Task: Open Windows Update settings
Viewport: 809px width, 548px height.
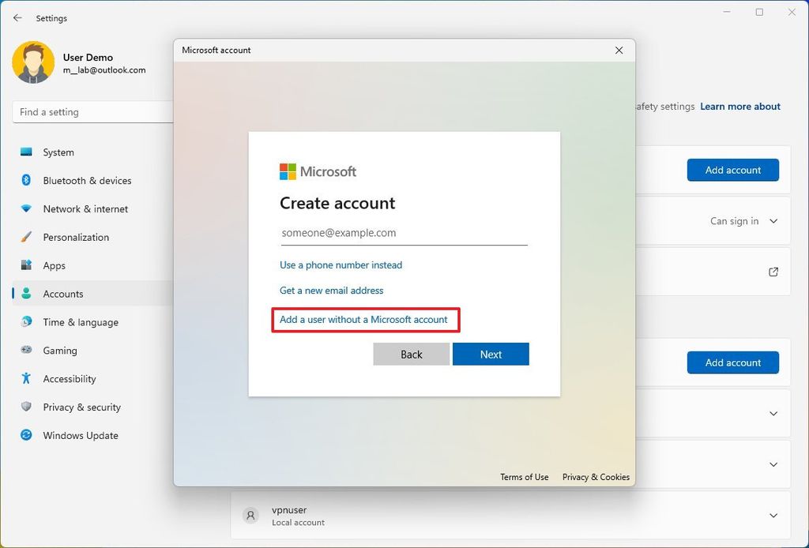Action: [x=79, y=435]
